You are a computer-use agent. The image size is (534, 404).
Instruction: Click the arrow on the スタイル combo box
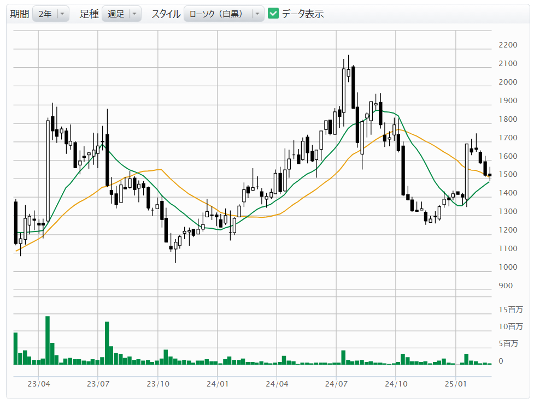(257, 14)
